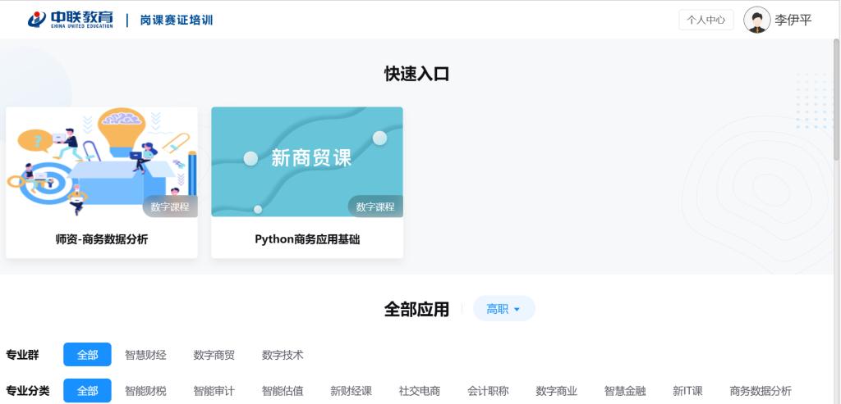Open the 新商贸课 course thumbnail
Viewport: 841px width, 404px height.
[x=307, y=162]
